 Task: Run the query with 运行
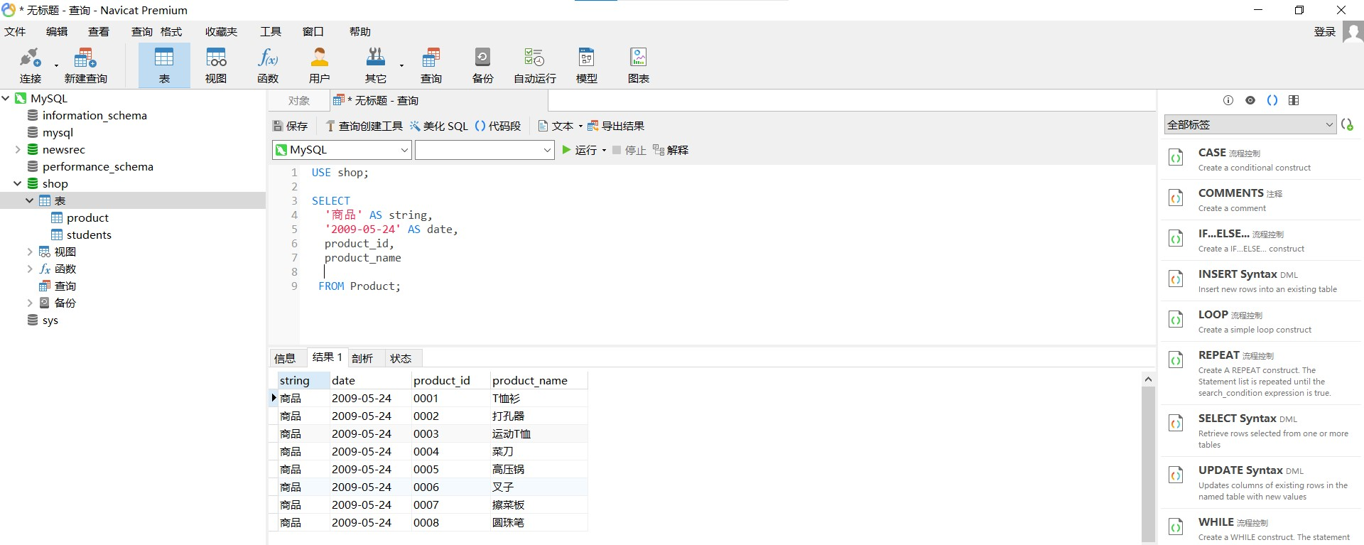click(x=579, y=150)
